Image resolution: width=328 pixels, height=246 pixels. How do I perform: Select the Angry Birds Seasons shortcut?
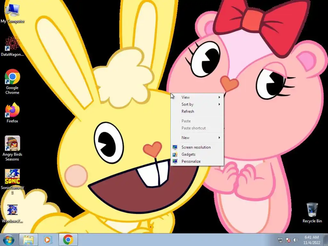[12, 148]
